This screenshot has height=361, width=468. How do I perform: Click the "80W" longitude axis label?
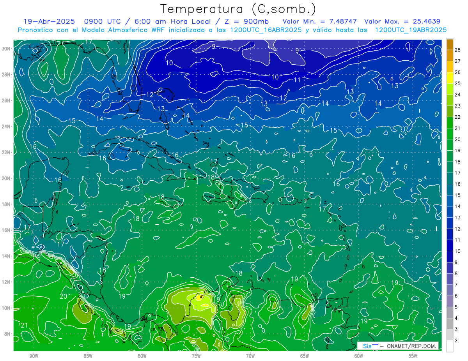(142, 356)
